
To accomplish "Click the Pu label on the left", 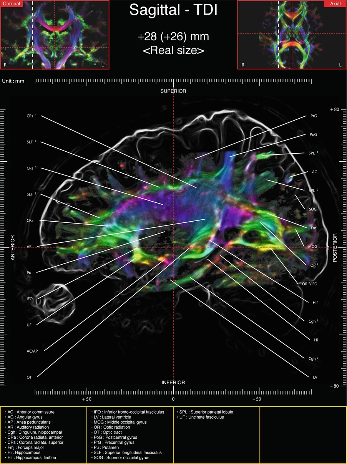I will (29, 272).
